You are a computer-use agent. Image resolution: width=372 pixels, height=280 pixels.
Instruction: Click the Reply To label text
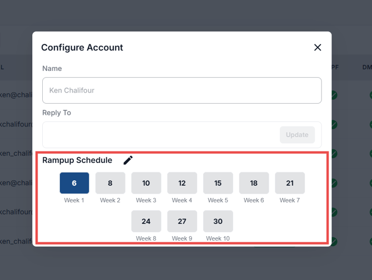[57, 113]
